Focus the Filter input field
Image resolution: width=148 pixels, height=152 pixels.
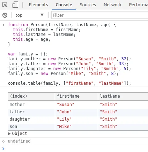pos(100,15)
